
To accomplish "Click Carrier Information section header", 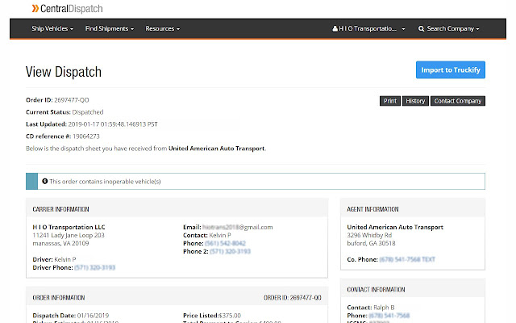I will point(61,209).
